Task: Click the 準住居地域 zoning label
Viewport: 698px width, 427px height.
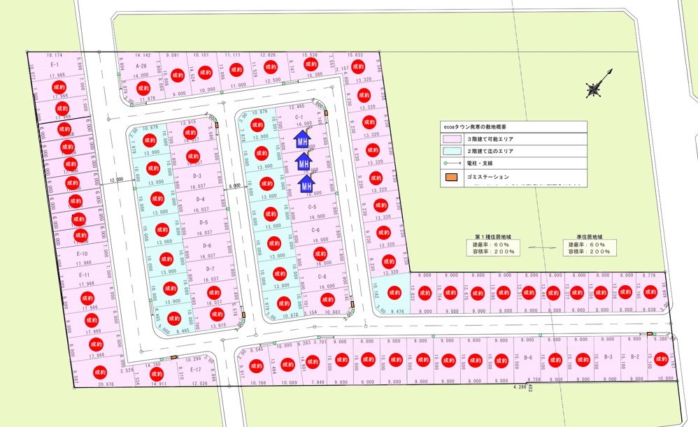Action: point(585,237)
